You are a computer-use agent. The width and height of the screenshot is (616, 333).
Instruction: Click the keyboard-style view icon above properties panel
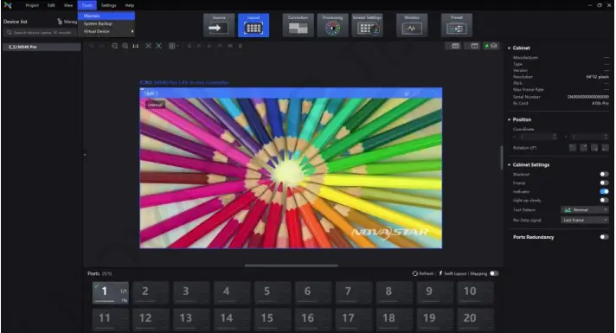(x=455, y=46)
